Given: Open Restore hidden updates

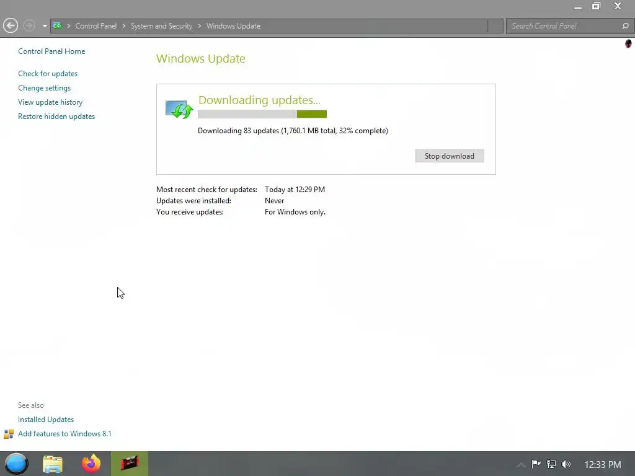Looking at the screenshot, I should tap(56, 116).
